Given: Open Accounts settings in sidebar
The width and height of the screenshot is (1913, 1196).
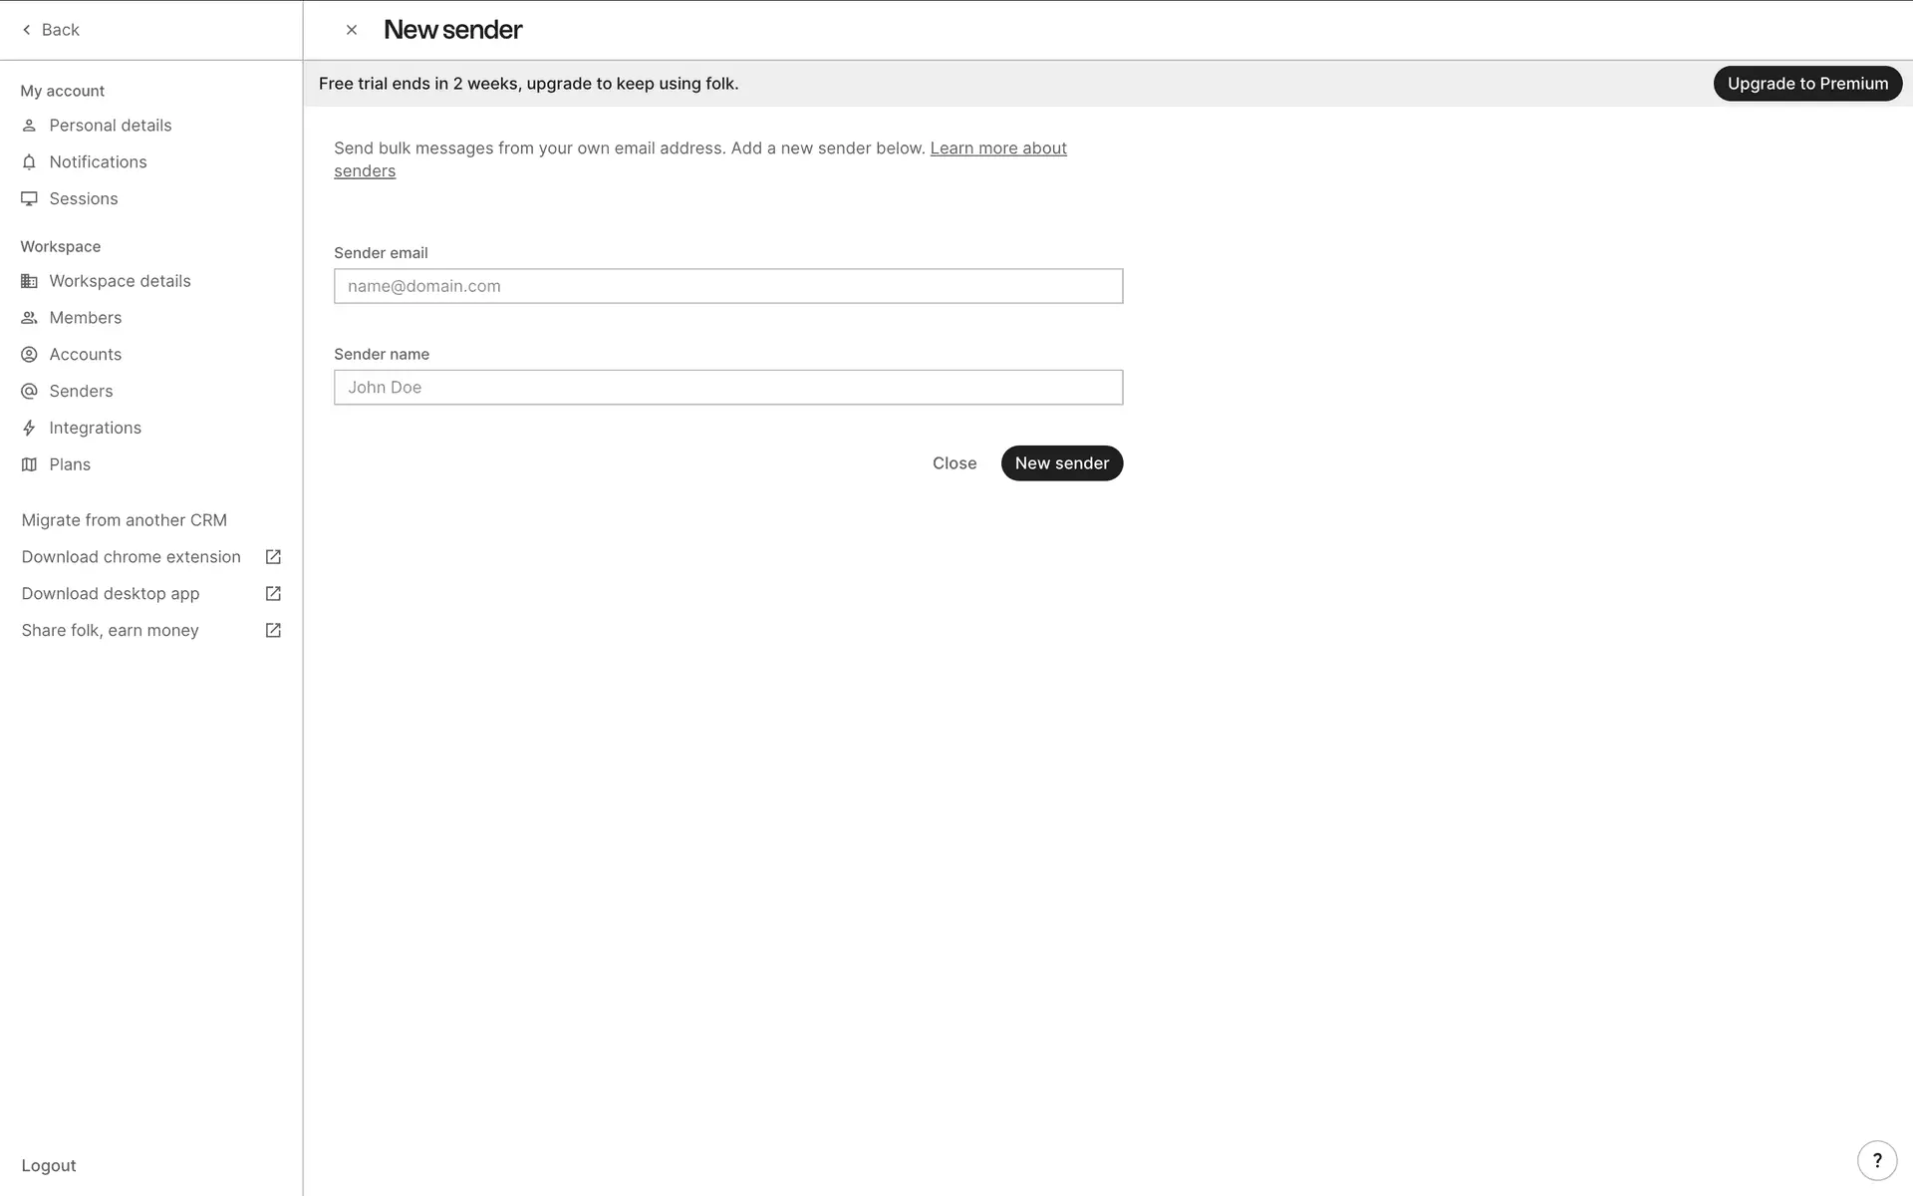Looking at the screenshot, I should click(x=85, y=355).
